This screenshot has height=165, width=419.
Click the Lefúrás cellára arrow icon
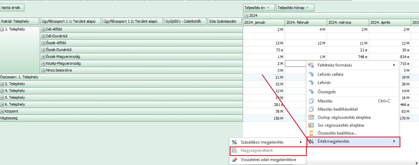click(x=311, y=74)
